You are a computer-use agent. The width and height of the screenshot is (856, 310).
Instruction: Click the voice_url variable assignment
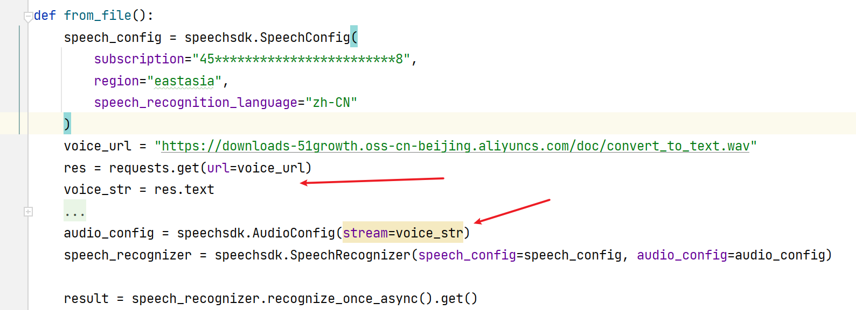click(98, 146)
